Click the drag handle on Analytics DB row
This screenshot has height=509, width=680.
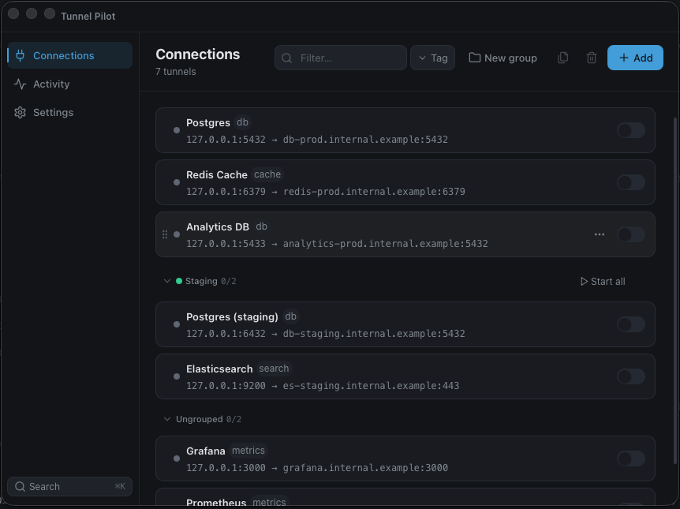[165, 234]
